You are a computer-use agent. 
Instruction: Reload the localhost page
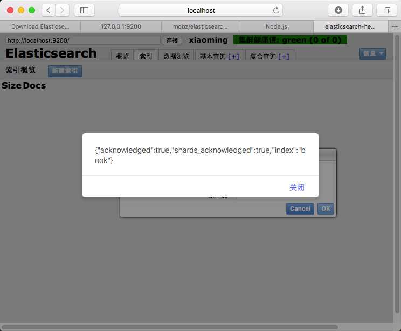coord(276,10)
